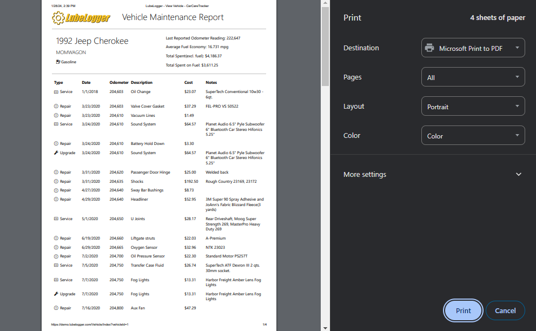
Task: Click the repair icon beside Aux Fan row
Action: 56,308
